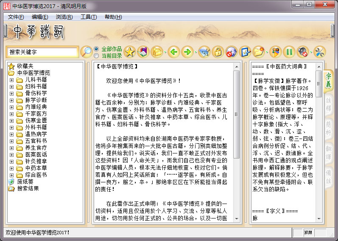
Task: Click the people with play arrow icon
Action: [x=276, y=52]
